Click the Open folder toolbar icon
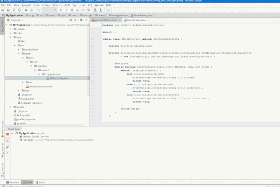This screenshot has height=187, width=280. [3, 10]
